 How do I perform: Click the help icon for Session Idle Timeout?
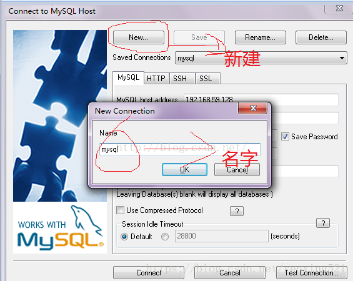323,223
